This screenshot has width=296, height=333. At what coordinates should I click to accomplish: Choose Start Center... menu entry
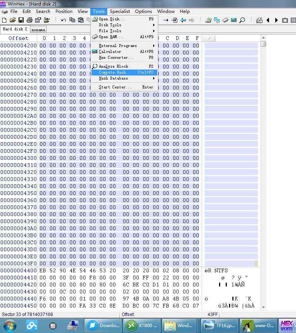(x=124, y=87)
